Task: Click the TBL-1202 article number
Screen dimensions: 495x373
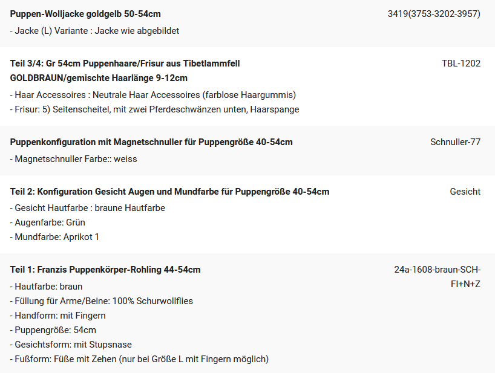Action: (x=461, y=63)
